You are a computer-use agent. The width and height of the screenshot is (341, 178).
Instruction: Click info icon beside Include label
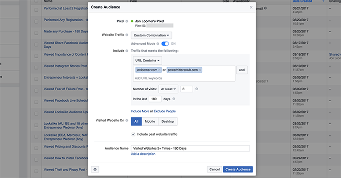click(127, 51)
